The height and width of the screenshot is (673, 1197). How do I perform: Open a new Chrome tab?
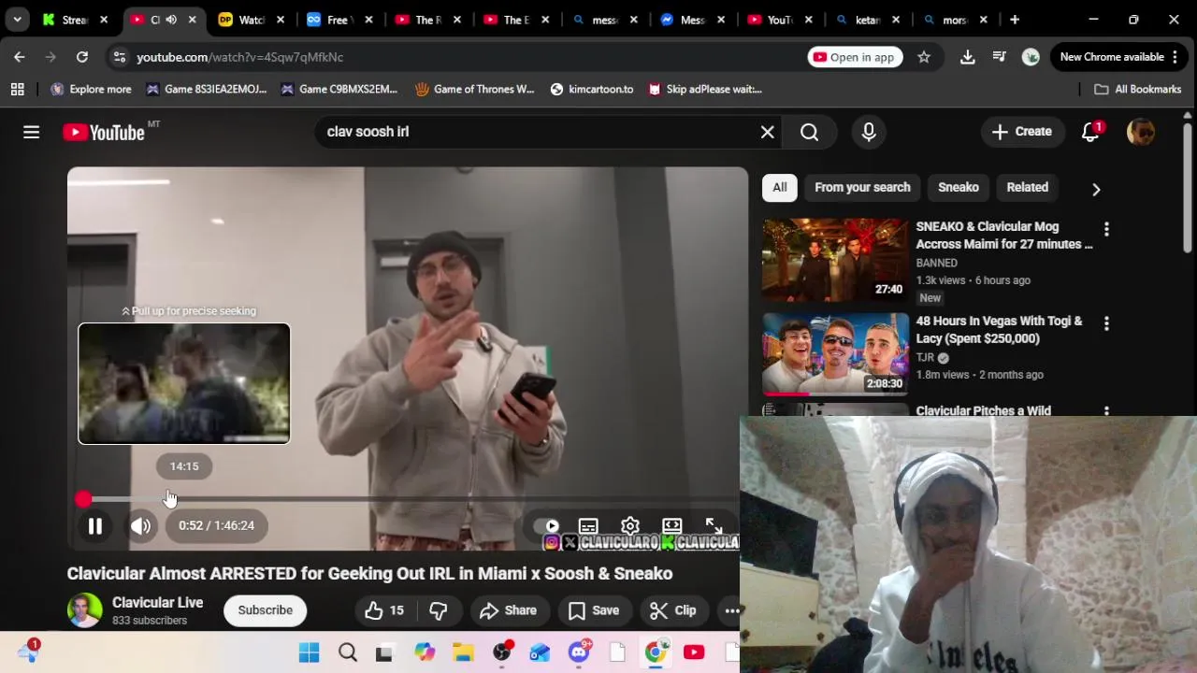pos(1015,20)
